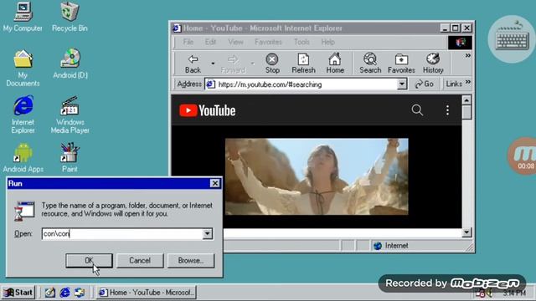This screenshot has width=536, height=301.
Task: Click the page scrollbar up arrow
Action: pyautogui.click(x=466, y=100)
